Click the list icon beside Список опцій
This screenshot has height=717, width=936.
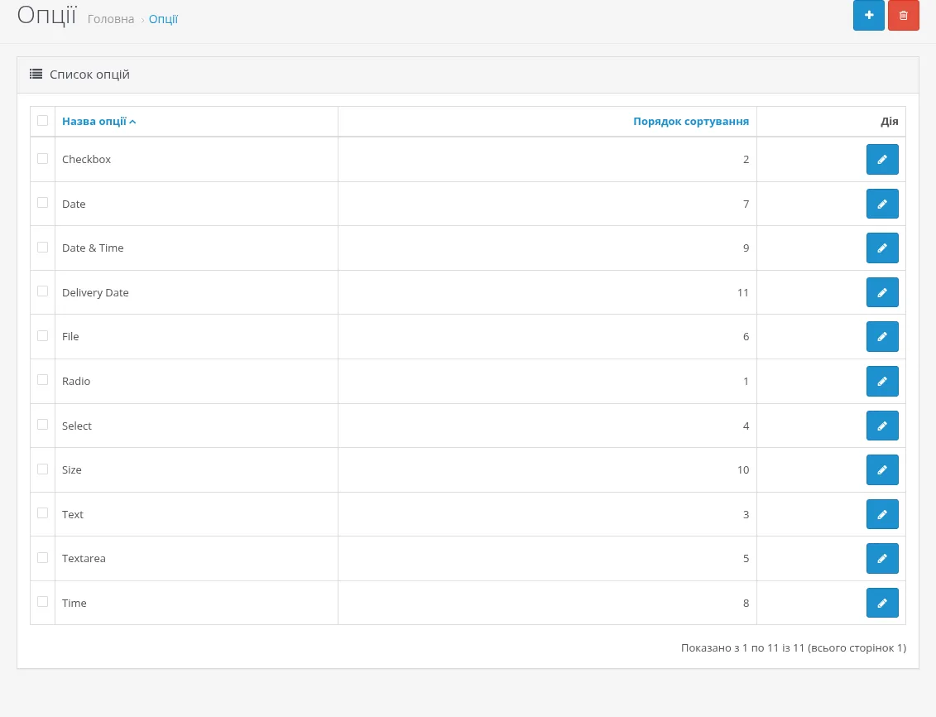[36, 74]
